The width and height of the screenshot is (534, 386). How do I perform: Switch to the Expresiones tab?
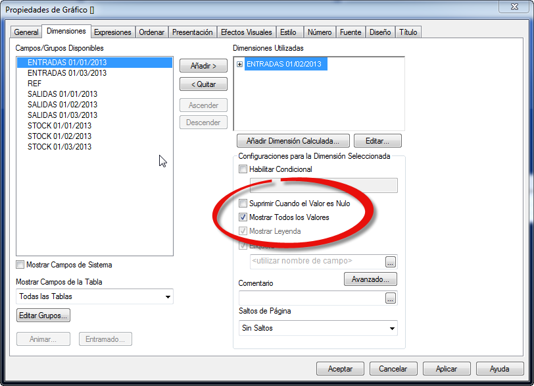(x=112, y=32)
